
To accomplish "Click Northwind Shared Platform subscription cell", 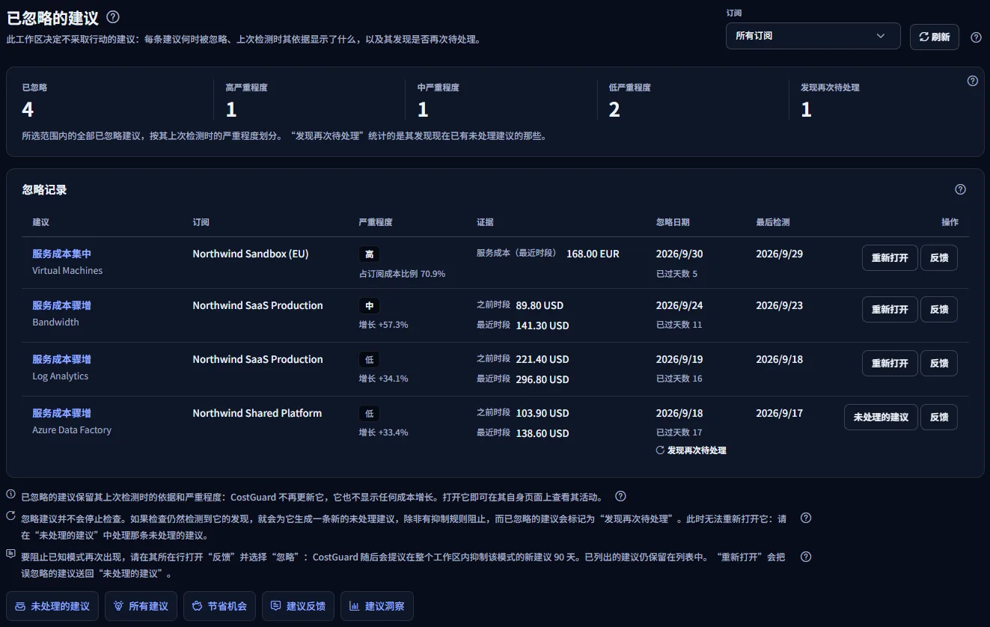I will [x=257, y=414].
